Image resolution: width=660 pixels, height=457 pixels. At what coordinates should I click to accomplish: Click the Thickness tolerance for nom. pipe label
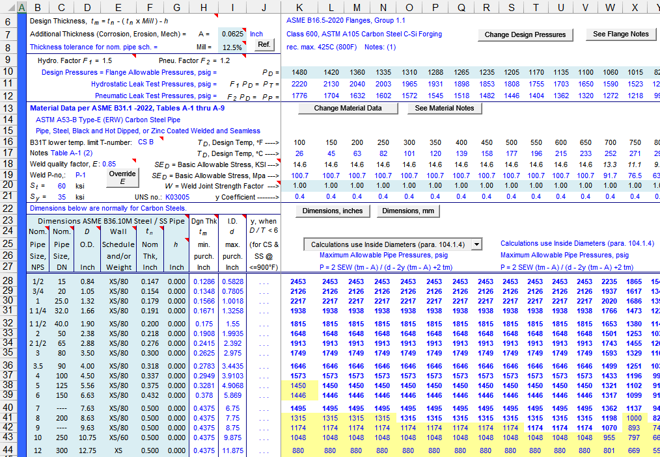tap(94, 47)
